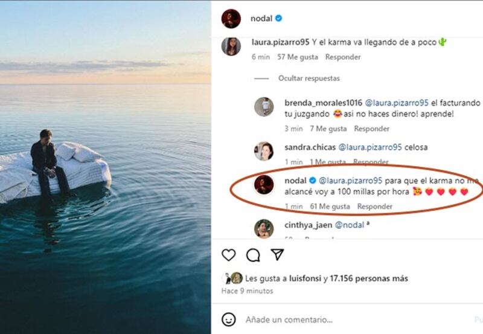Open emoji picker in comment box

point(228,319)
